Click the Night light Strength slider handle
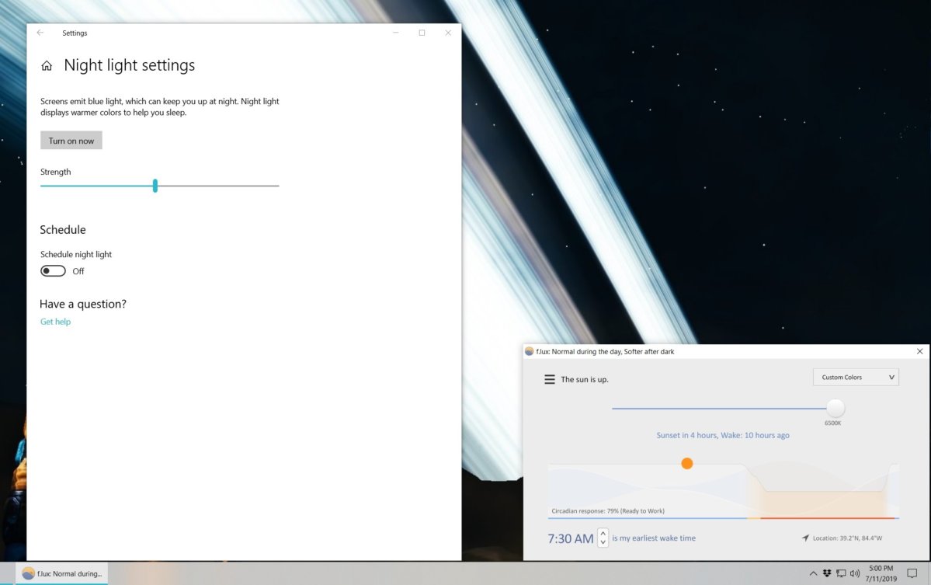 click(x=155, y=186)
